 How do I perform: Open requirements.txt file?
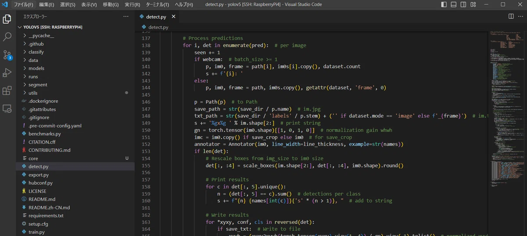click(75, 216)
